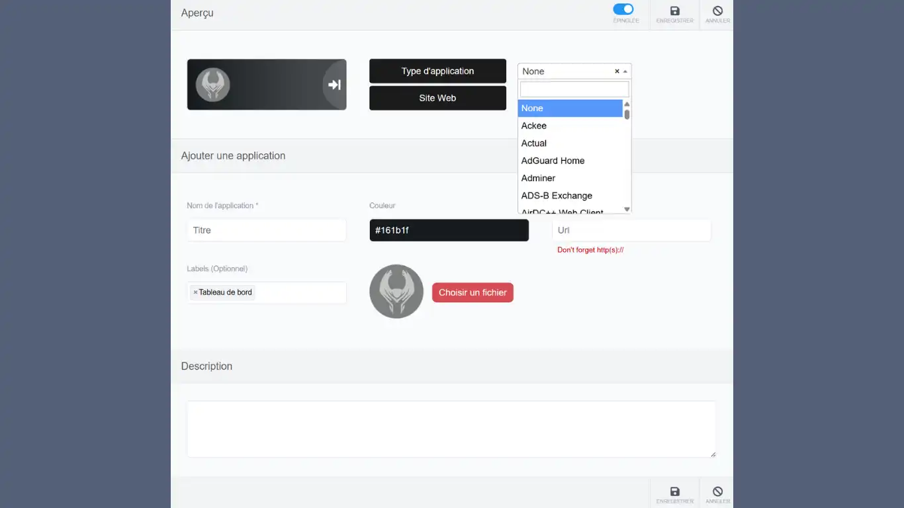Choose Adminer as the application type

click(538, 178)
